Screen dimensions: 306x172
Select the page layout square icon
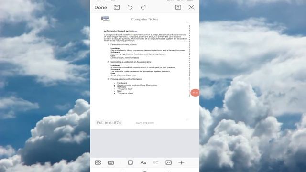[131, 162]
